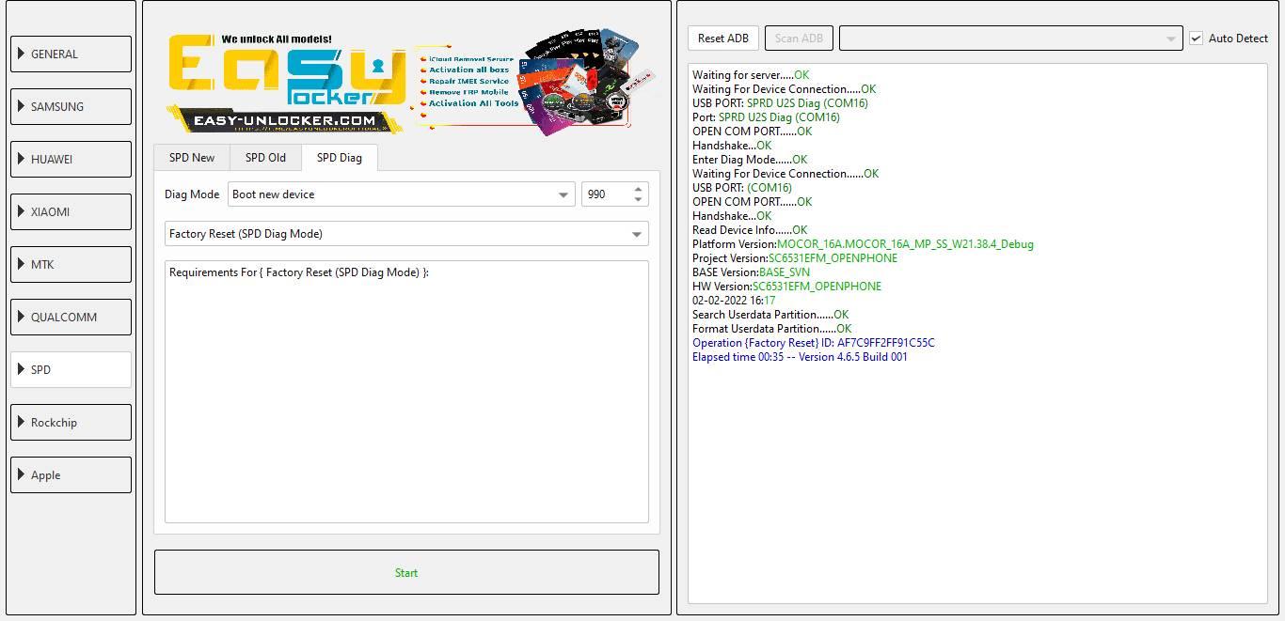
Task: Expand the Apple category
Action: coord(71,474)
